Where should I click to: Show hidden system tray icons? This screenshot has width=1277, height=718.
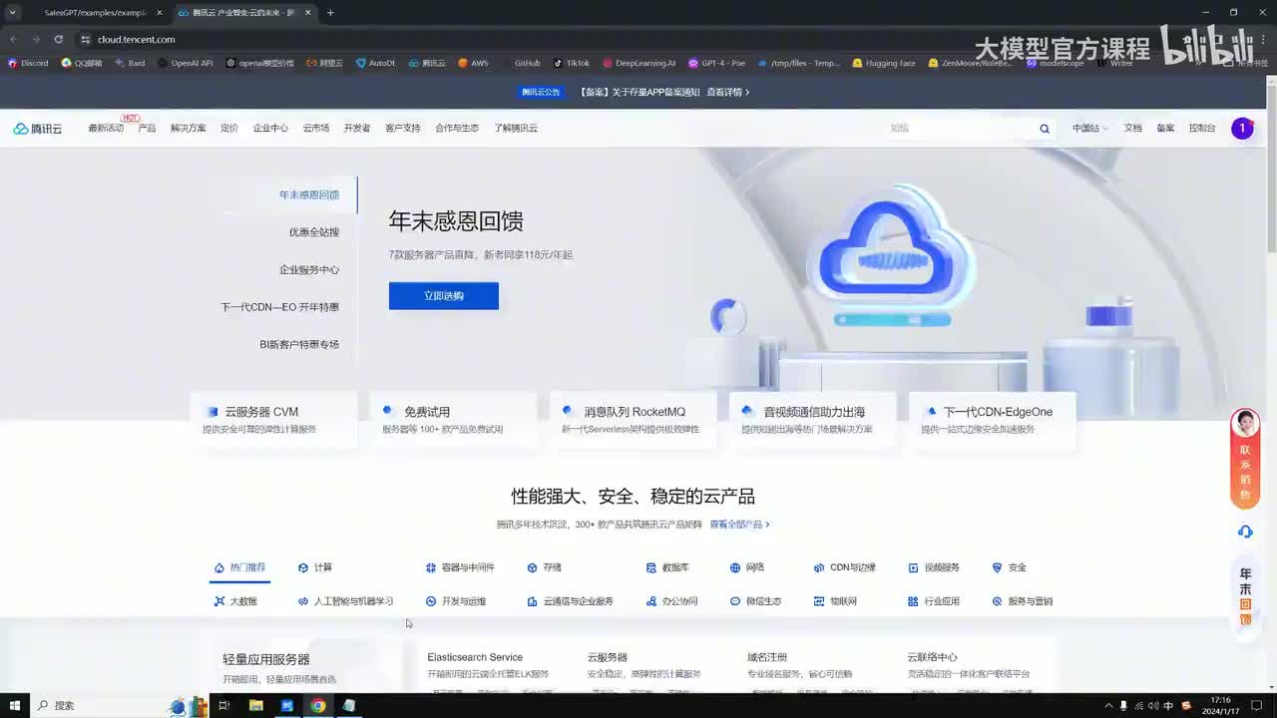pos(1109,705)
